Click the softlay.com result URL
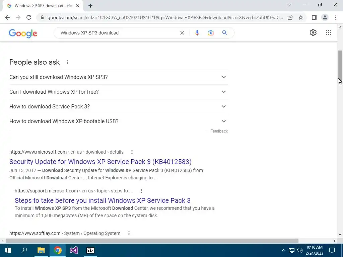The image size is (343, 257). (65, 233)
